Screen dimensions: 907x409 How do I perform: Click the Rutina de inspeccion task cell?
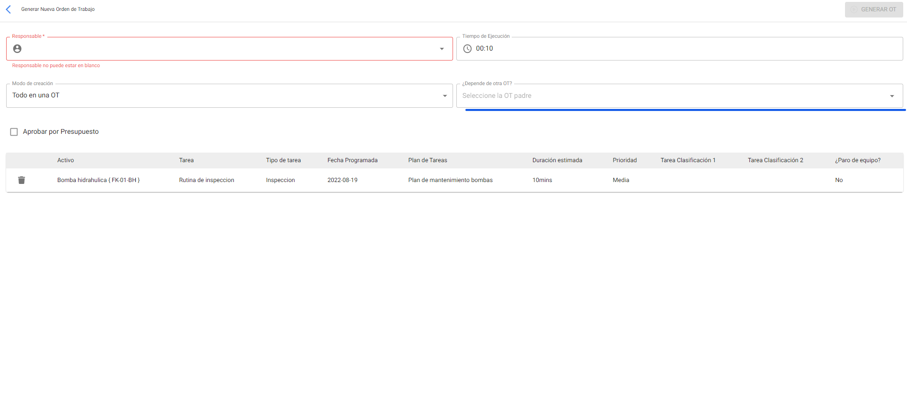click(x=206, y=180)
